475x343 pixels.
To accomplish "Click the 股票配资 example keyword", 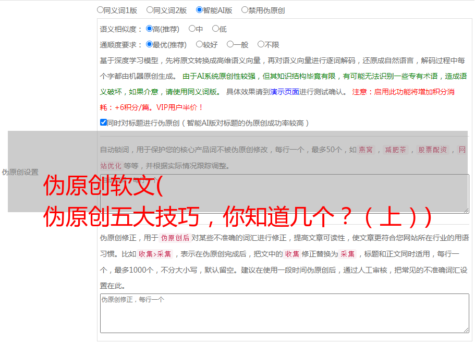I will [432, 150].
